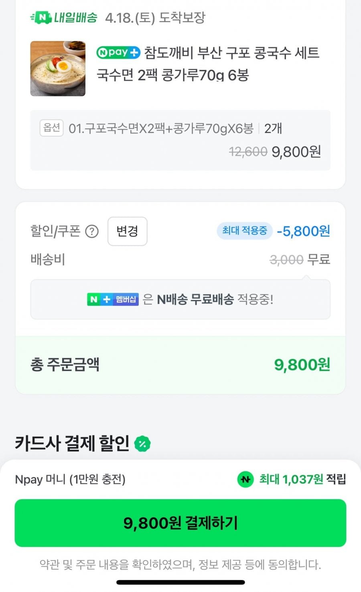Open the 할인/쿠폰 help question mark
This screenshot has width=361, height=592.
(x=92, y=231)
